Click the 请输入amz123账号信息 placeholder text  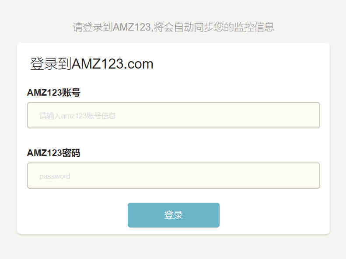(77, 115)
